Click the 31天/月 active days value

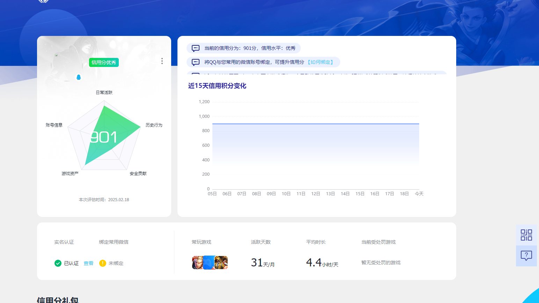(x=263, y=263)
